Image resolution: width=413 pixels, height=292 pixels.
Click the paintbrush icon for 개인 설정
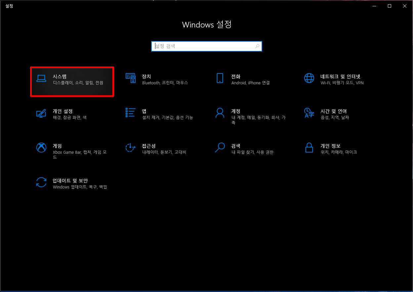[41, 113]
